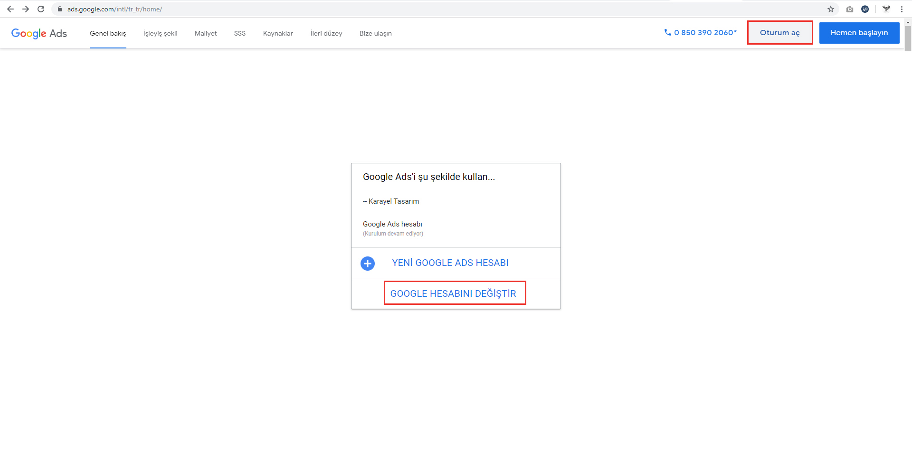Click the round dark extension icon

point(865,9)
